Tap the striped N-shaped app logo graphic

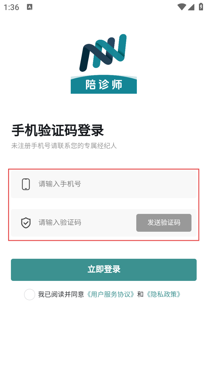coord(103,53)
